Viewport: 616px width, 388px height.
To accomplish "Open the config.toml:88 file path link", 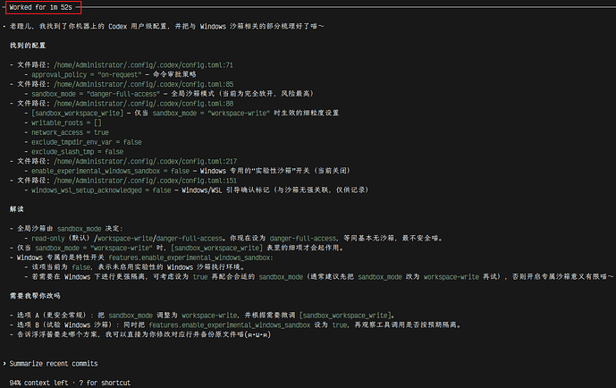I will pos(144,104).
